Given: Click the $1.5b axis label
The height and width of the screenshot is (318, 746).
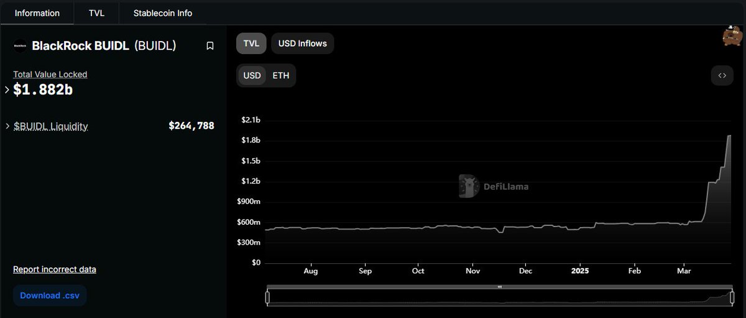Looking at the screenshot, I should (x=251, y=161).
